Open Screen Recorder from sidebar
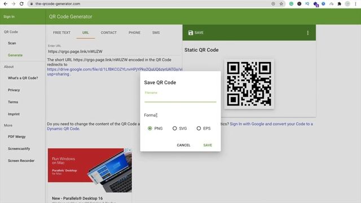This screenshot has height=203, width=361. [x=21, y=161]
